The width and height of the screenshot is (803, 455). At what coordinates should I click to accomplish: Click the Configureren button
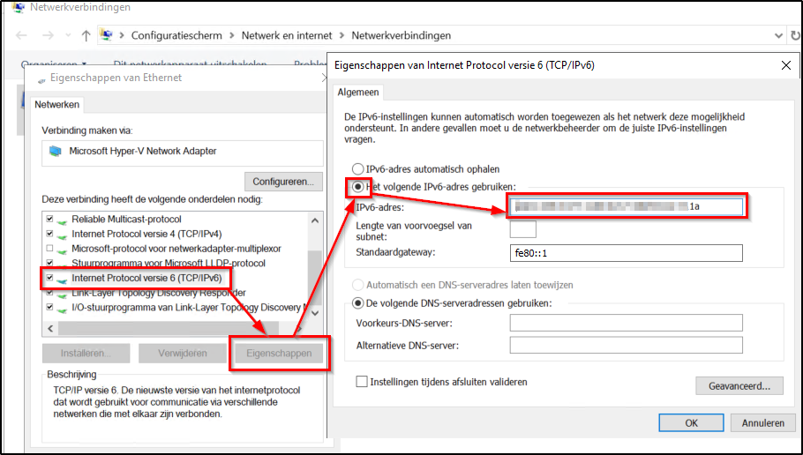(x=283, y=181)
